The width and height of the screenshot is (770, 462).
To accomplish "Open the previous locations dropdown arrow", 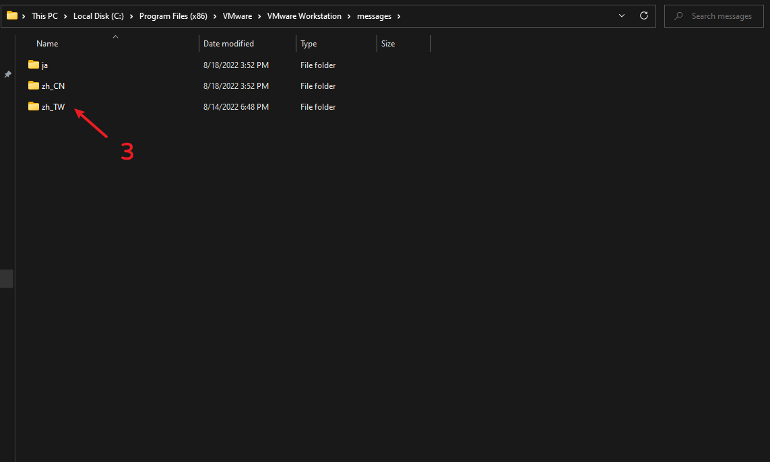I will [x=620, y=15].
